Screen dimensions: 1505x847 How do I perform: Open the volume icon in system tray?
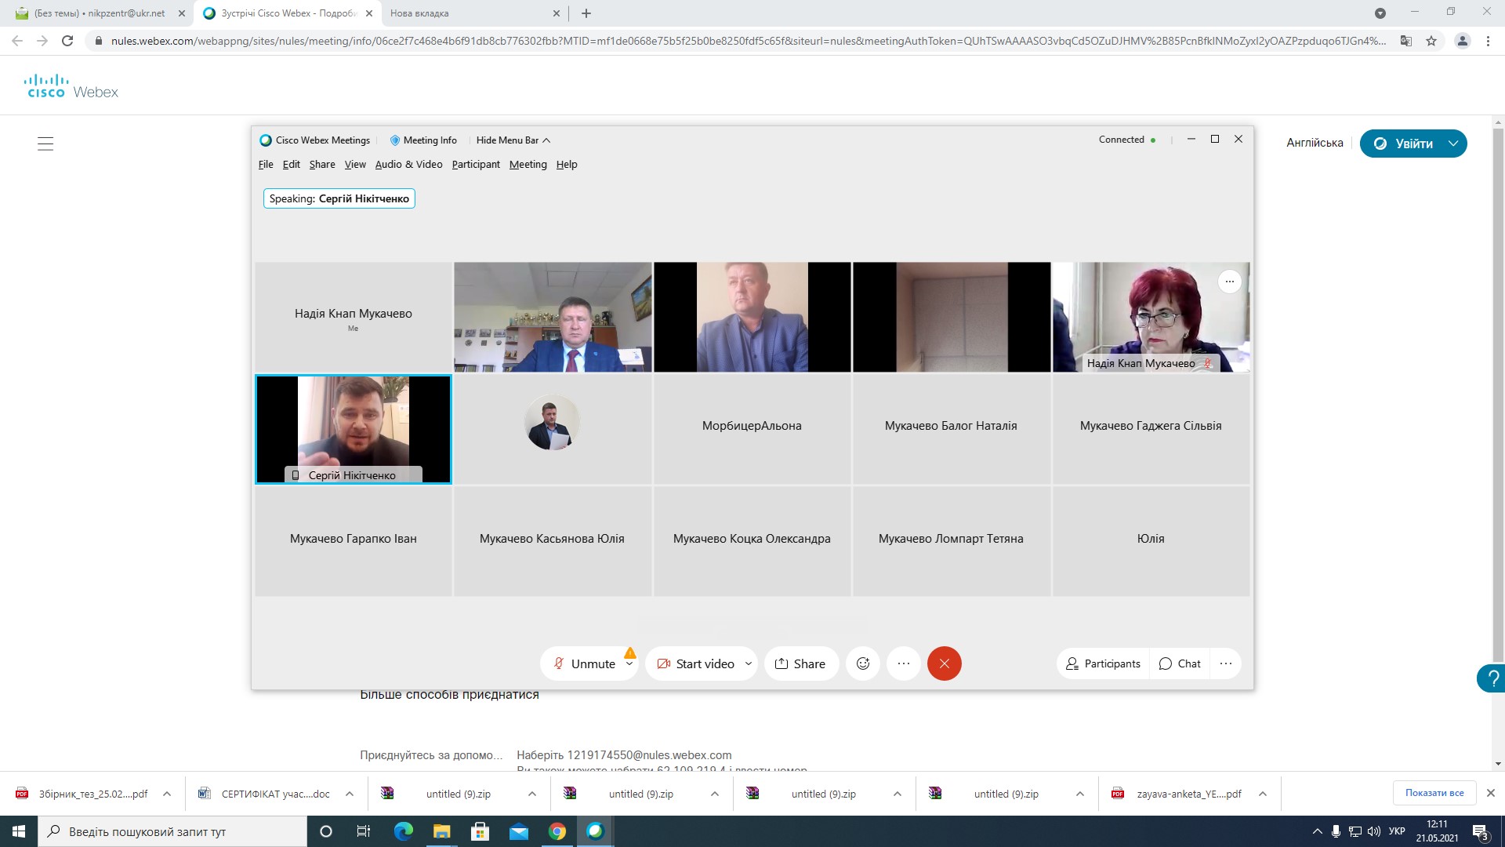1373,831
